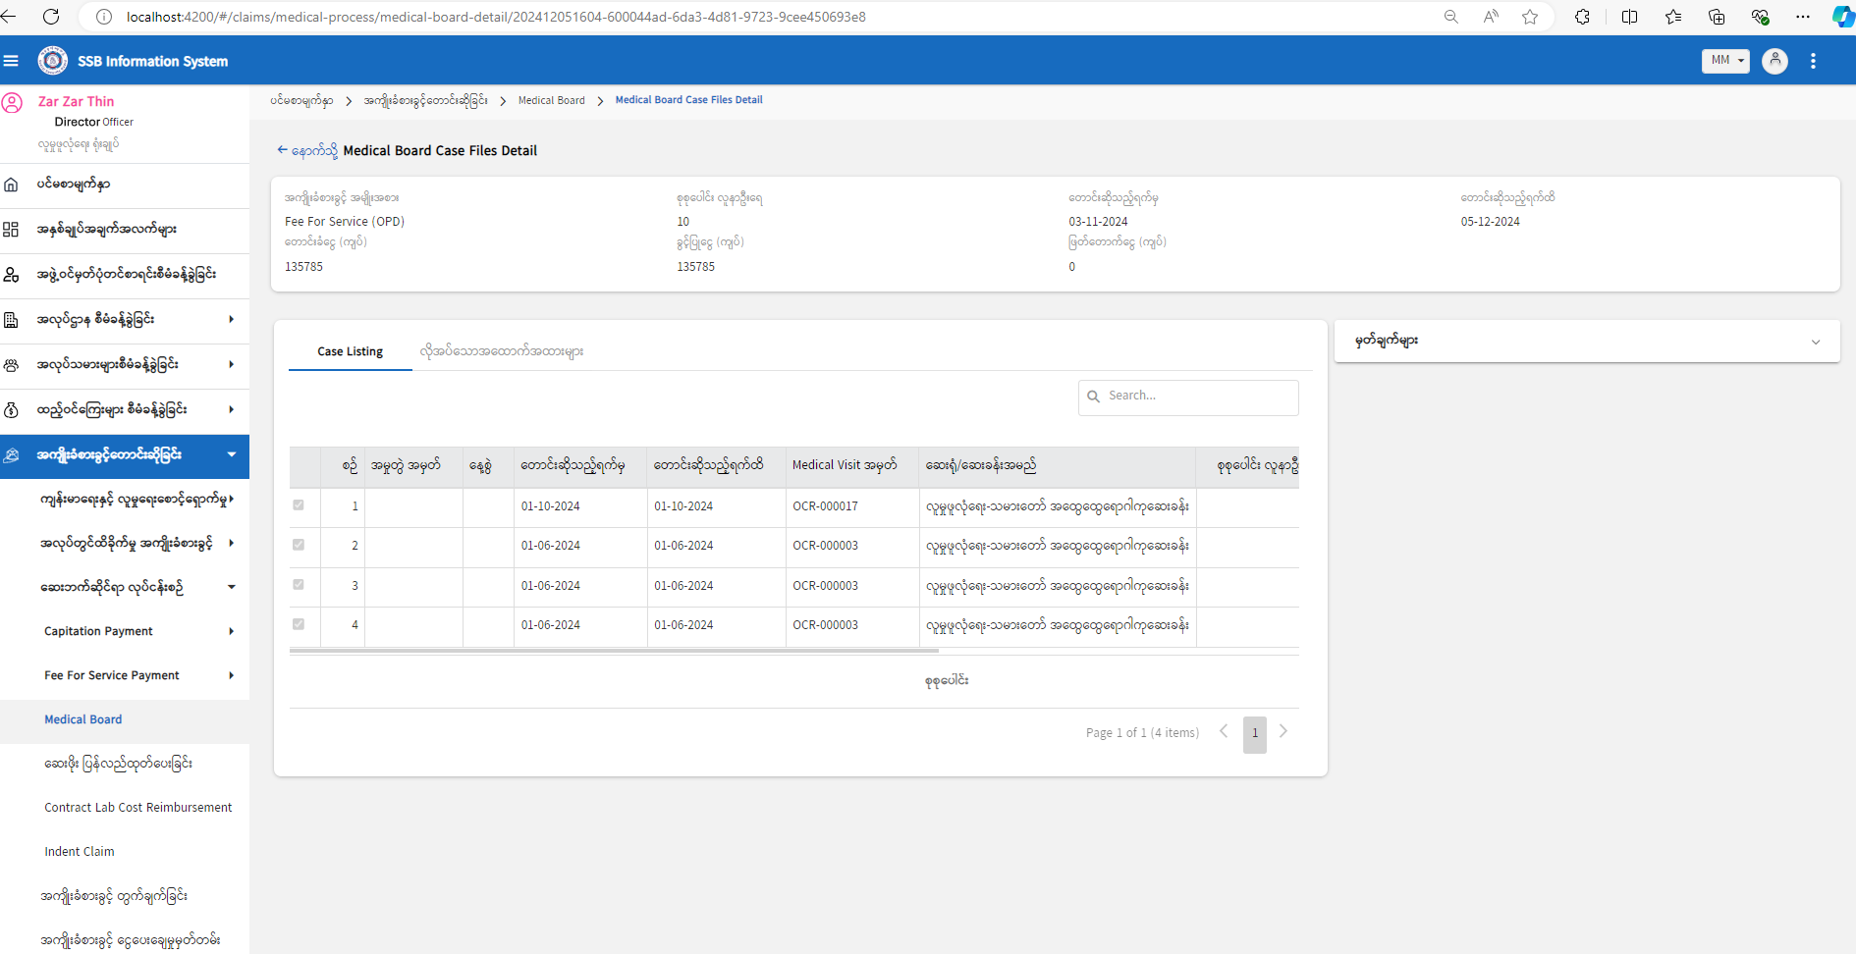
Task: Expand the remarks panel chevron
Action: point(1815,342)
